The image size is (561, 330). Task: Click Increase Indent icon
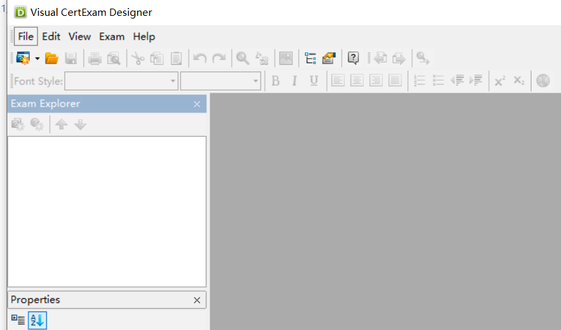coord(476,81)
